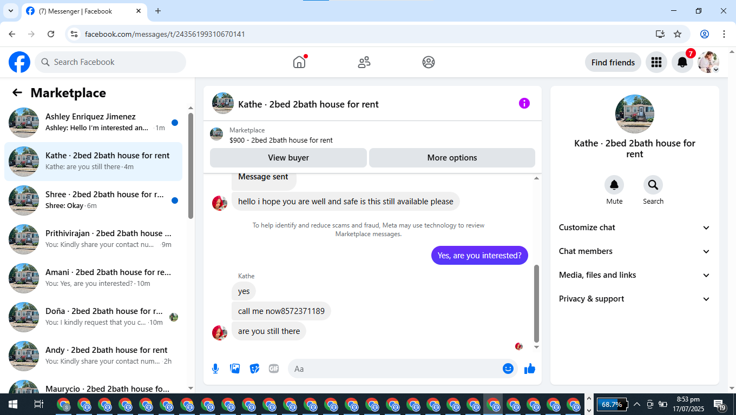The width and height of the screenshot is (736, 415).
Task: Open the GIF picker icon
Action: (274, 369)
